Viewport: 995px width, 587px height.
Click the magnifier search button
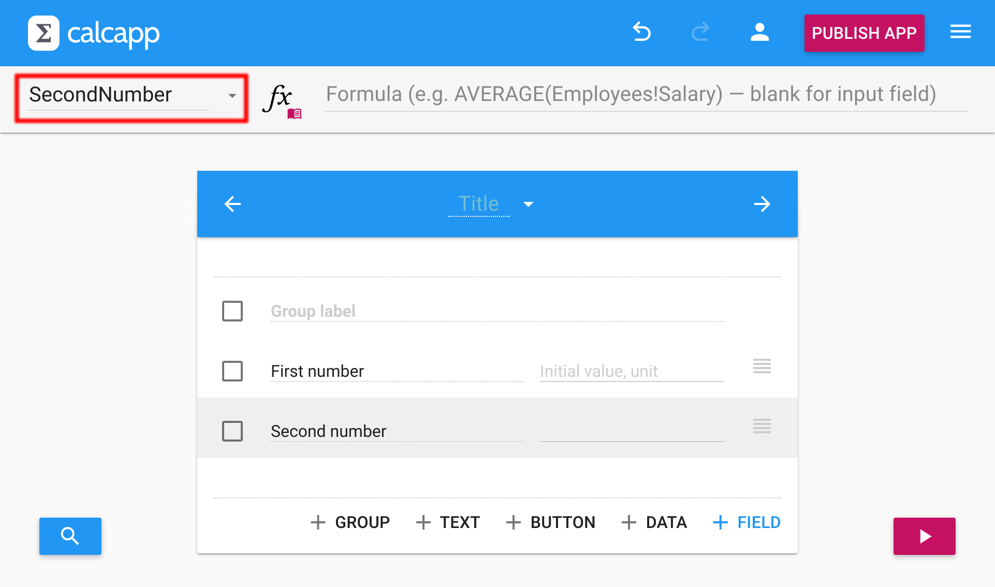pos(70,536)
